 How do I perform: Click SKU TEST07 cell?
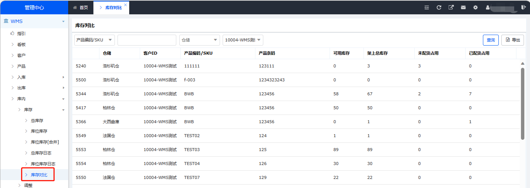pos(192,177)
